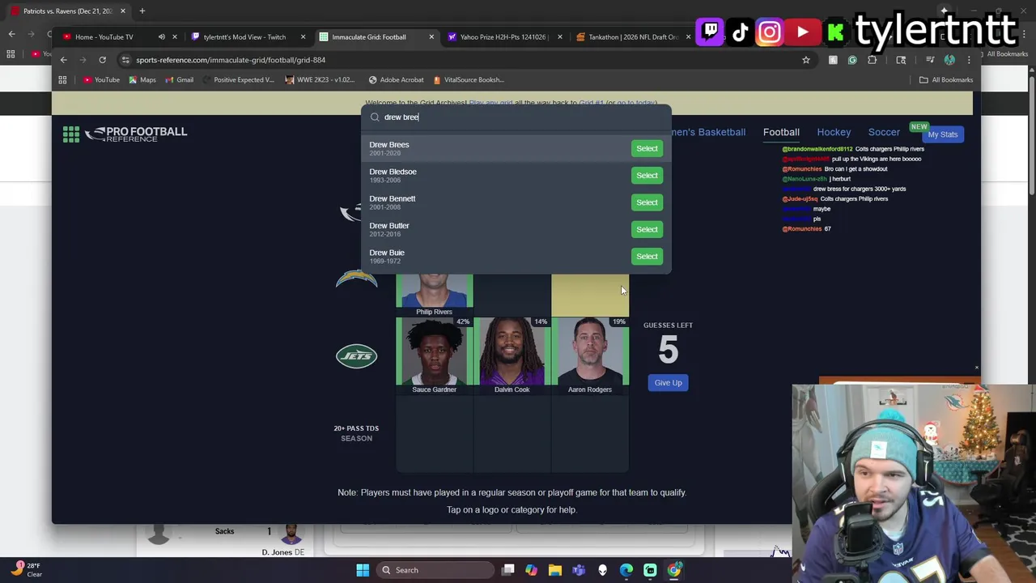
Task: Click the Chargers team logo
Action: click(x=356, y=280)
